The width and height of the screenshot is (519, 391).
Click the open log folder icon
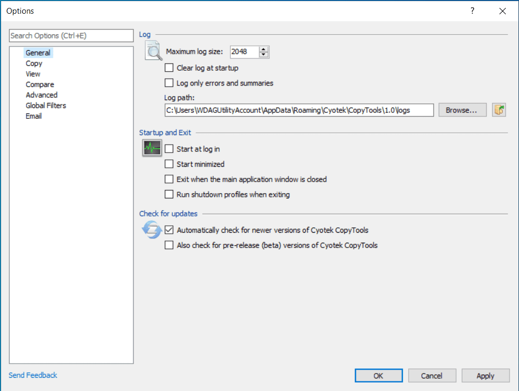click(499, 110)
